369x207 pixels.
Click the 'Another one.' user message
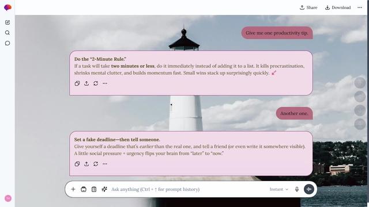294,113
